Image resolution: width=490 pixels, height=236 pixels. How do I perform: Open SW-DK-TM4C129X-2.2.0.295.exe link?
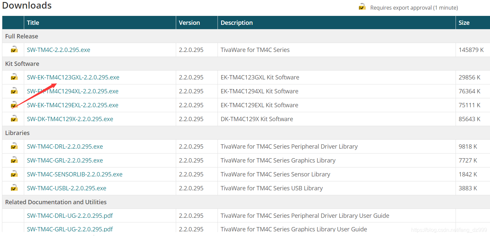pos(70,119)
